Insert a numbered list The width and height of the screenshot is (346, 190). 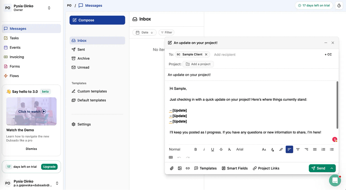tap(323, 149)
